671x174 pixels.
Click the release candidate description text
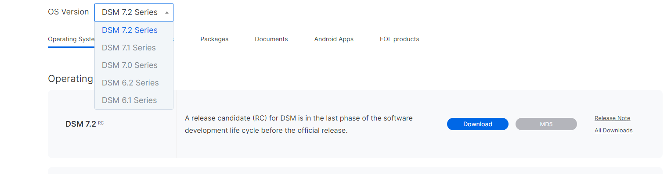(299, 124)
